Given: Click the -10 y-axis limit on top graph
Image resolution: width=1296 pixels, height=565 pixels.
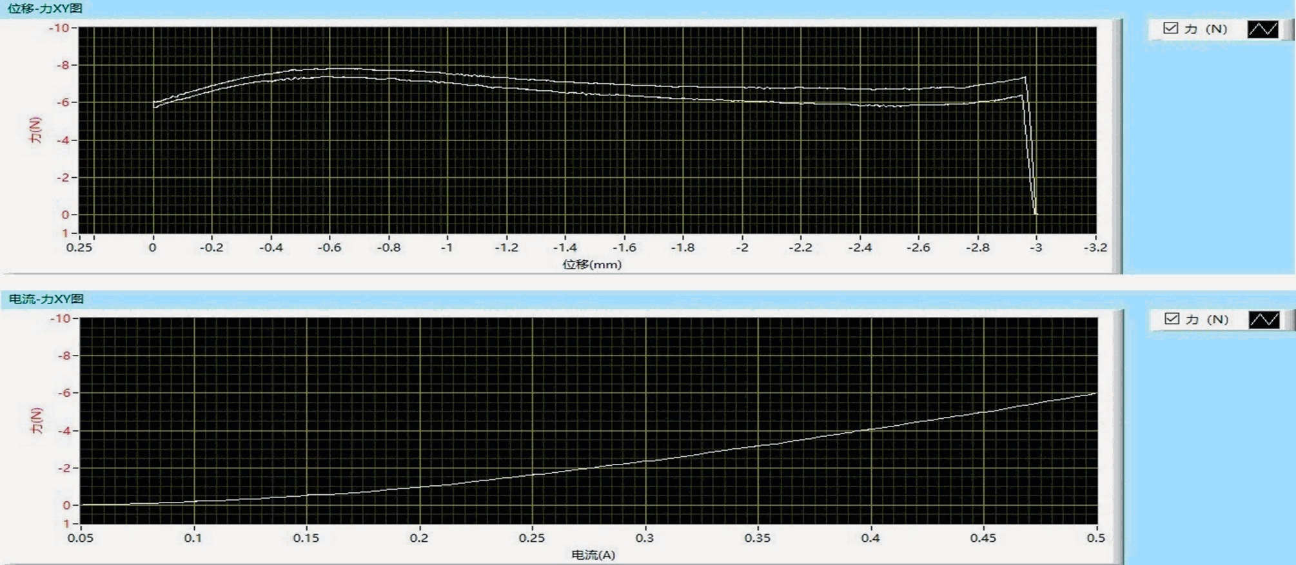Looking at the screenshot, I should click(x=59, y=28).
